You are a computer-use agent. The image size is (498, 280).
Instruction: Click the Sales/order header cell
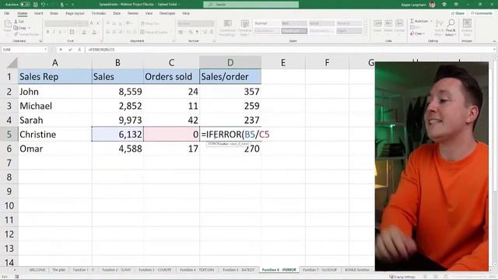(x=230, y=76)
